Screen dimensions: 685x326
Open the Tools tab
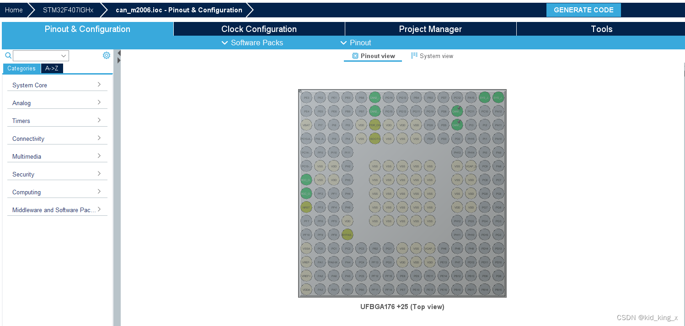point(601,29)
